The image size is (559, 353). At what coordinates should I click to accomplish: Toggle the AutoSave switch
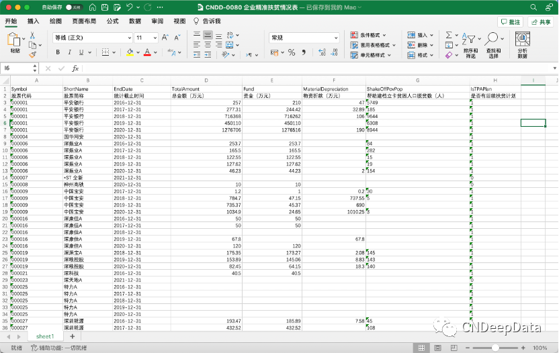tap(74, 7)
